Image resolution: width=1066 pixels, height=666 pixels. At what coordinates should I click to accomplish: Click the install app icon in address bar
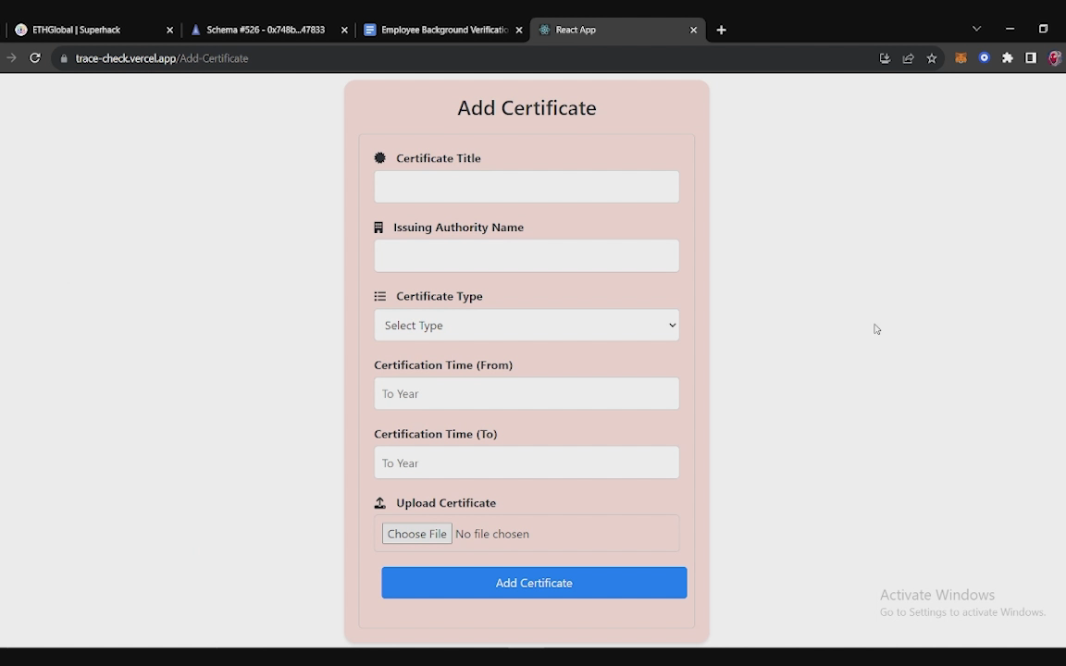(885, 58)
